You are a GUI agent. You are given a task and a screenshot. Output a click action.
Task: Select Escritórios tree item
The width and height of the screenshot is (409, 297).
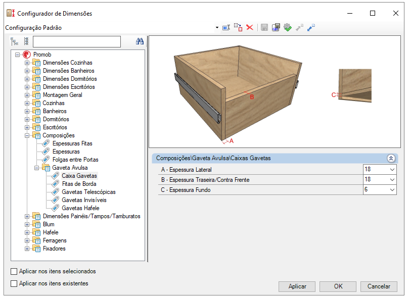pyautogui.click(x=55, y=127)
